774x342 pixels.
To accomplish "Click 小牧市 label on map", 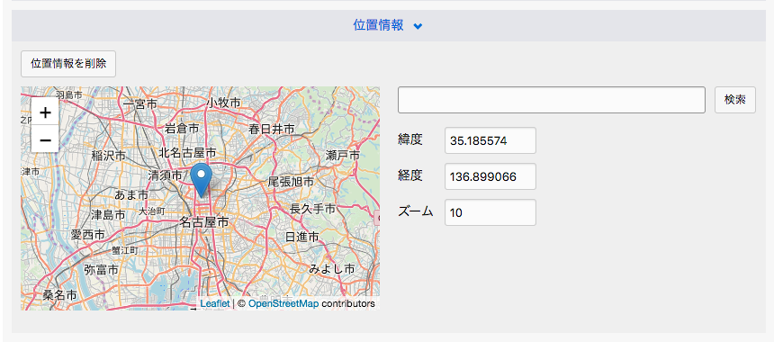I will point(224,103).
